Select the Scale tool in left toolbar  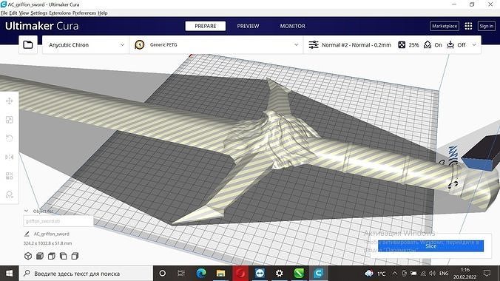click(10, 120)
